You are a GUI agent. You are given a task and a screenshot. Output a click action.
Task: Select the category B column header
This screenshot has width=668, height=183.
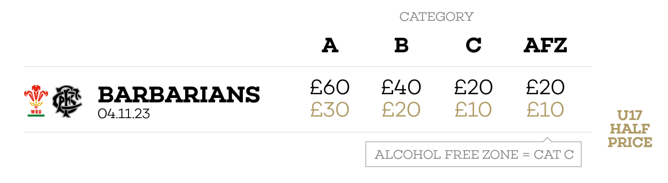tap(401, 45)
